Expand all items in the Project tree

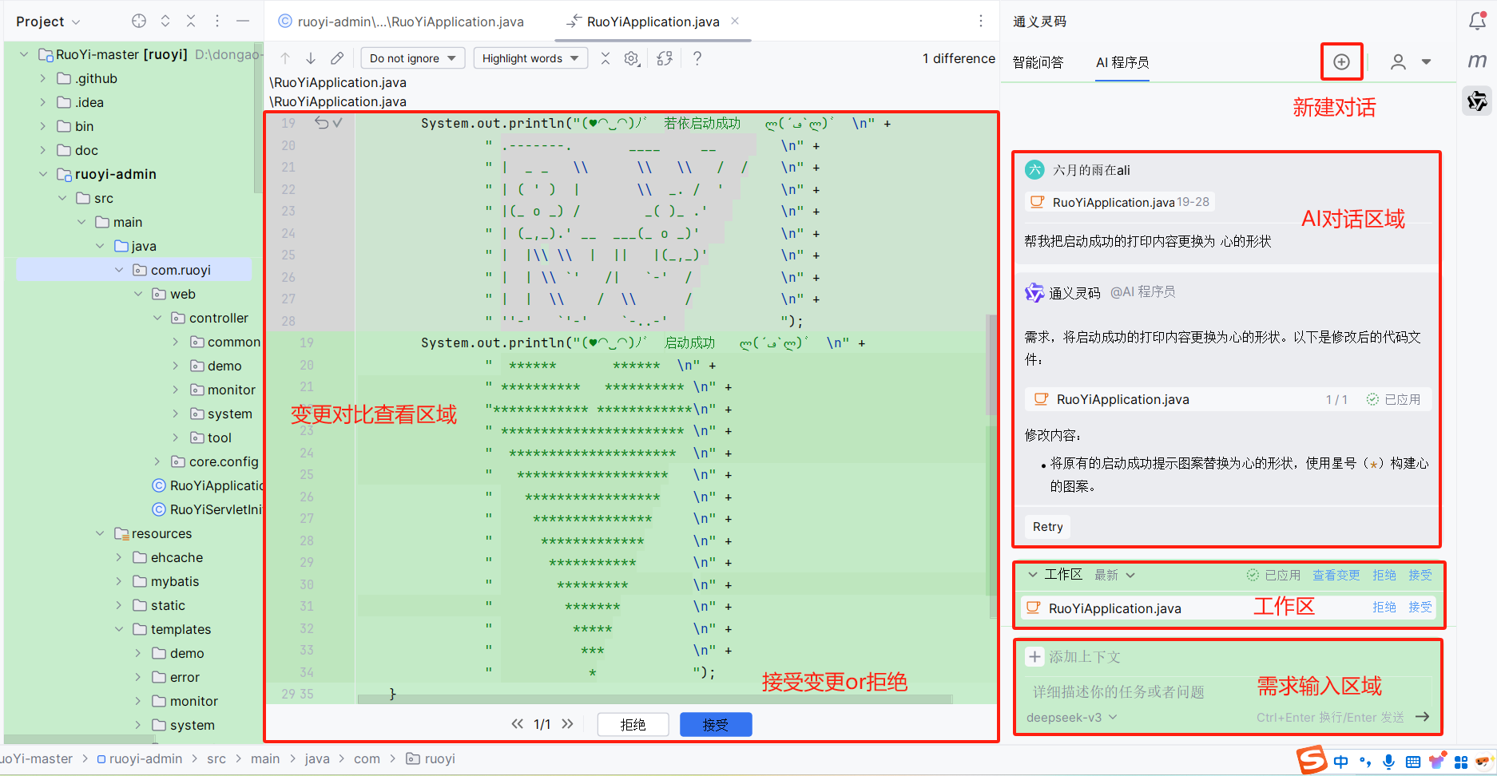[x=165, y=22]
